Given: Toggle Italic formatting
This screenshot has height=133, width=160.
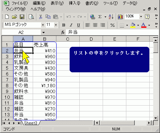Looking at the screenshot, I should (x=71, y=25).
